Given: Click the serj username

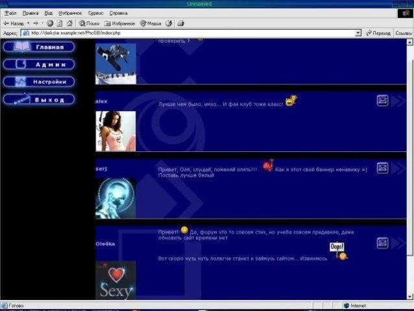Looking at the screenshot, I should point(101,169).
